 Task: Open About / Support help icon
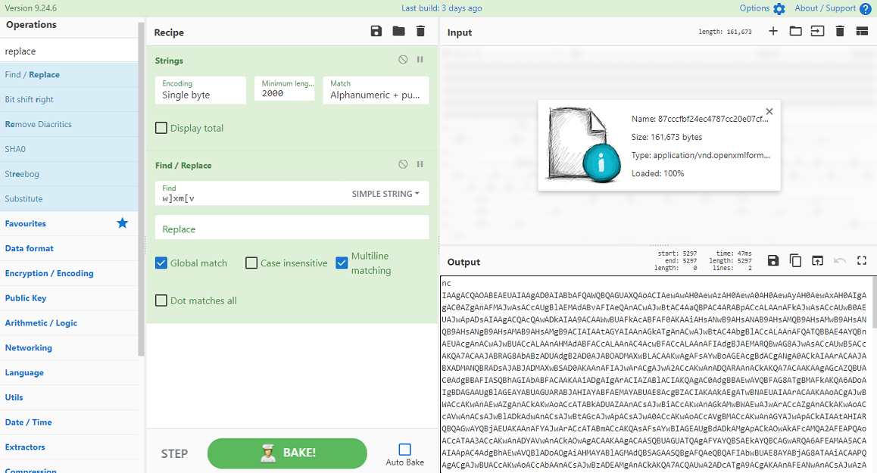(x=865, y=8)
